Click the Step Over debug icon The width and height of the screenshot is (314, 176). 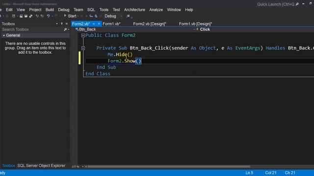tap(96, 16)
